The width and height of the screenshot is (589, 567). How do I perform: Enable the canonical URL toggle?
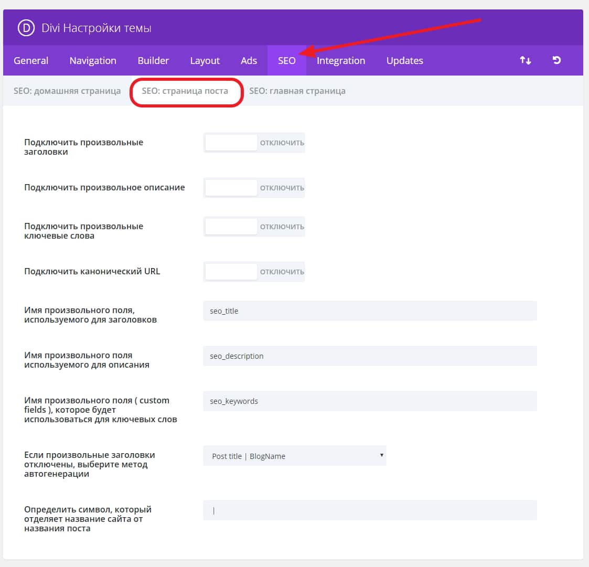pos(254,272)
